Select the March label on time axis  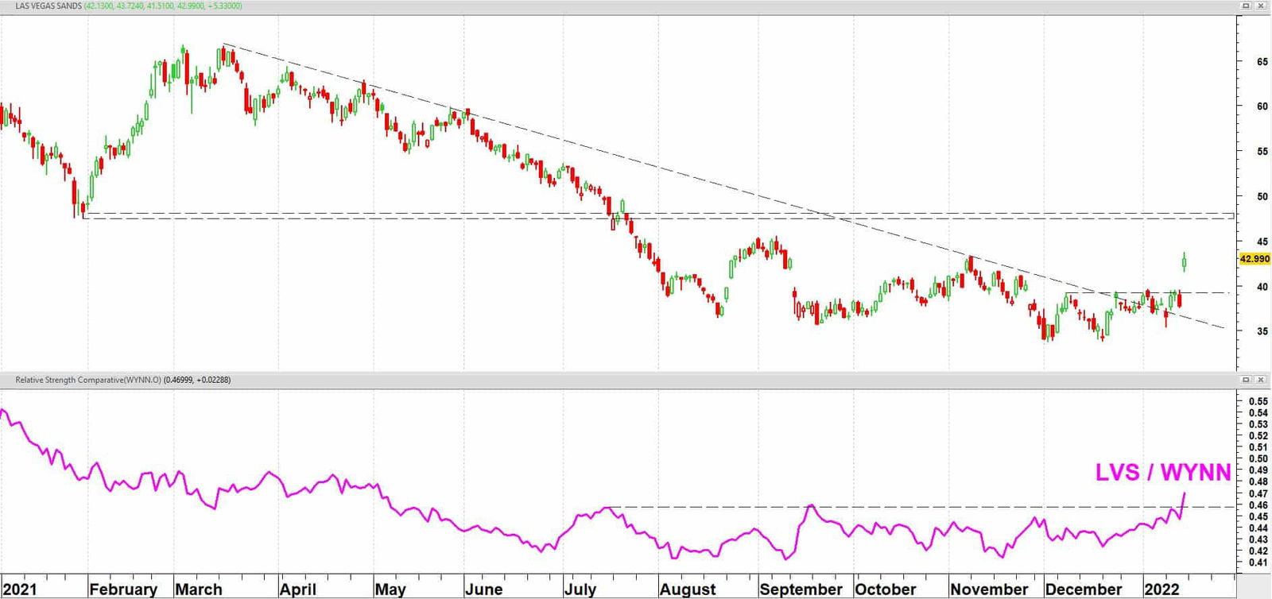[x=199, y=589]
